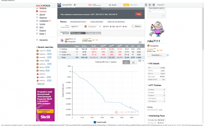Image resolution: width=204 pixels, height=126 pixels.
Task: Open Друзья in the sidebar
Action: click(42, 15)
